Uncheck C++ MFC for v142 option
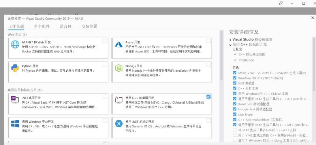The height and width of the screenshot is (145, 316). 235,125
